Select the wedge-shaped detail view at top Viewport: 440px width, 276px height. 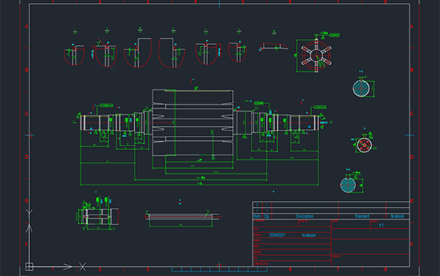[274, 46]
